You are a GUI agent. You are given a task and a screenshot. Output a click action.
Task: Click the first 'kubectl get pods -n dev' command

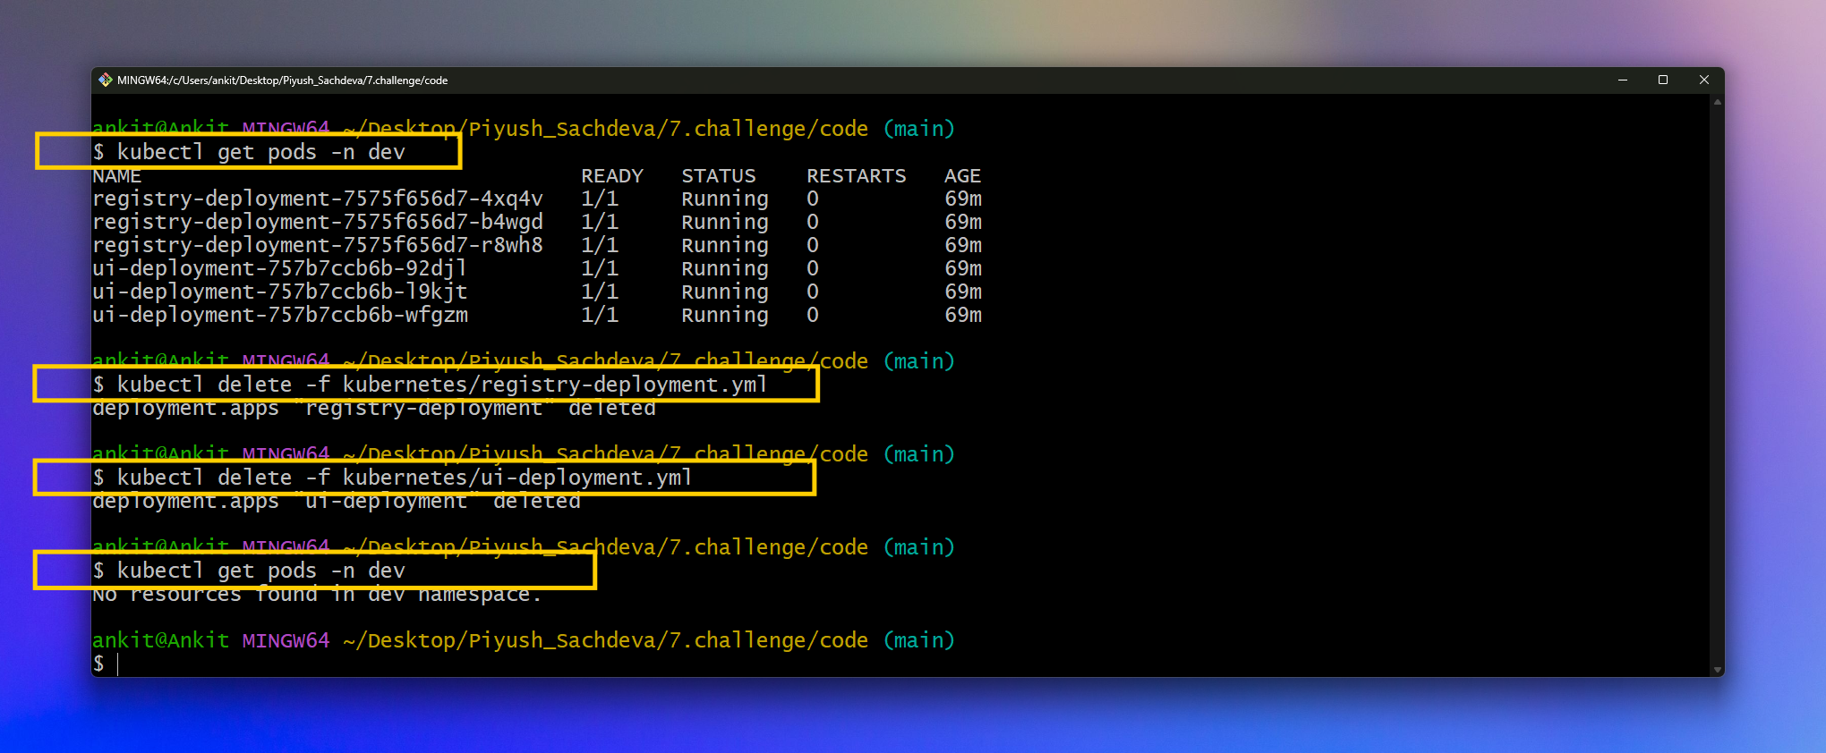[x=249, y=152]
